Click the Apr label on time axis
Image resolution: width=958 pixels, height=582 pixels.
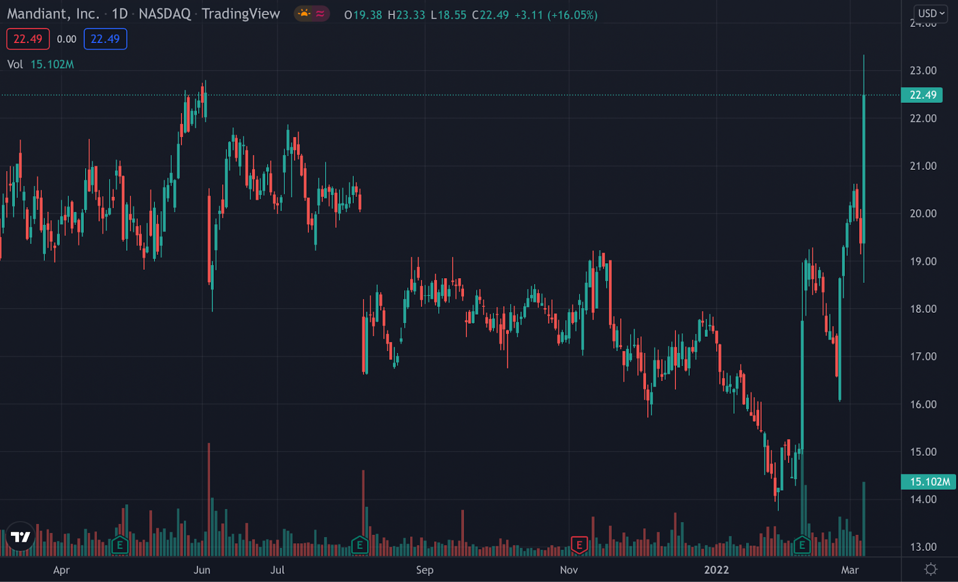pos(61,570)
